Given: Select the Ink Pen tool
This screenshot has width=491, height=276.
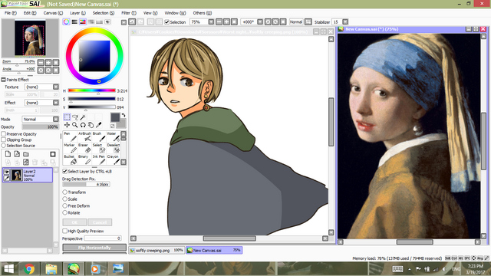Looking at the screenshot, I should pos(99,160).
